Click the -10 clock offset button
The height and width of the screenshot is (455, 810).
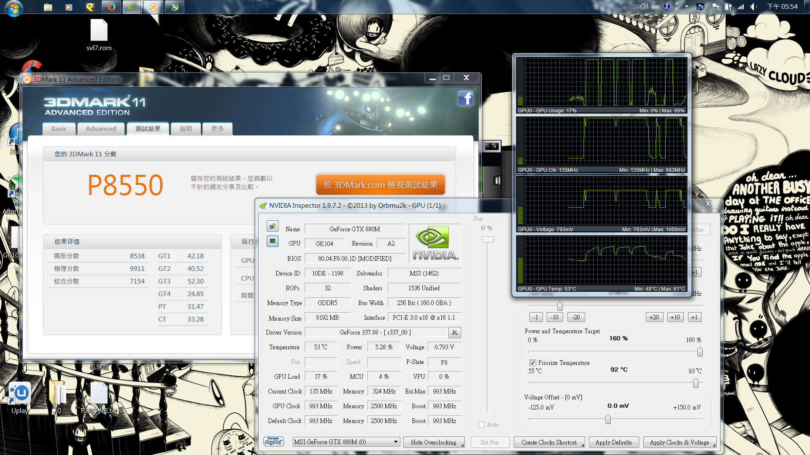pos(555,317)
